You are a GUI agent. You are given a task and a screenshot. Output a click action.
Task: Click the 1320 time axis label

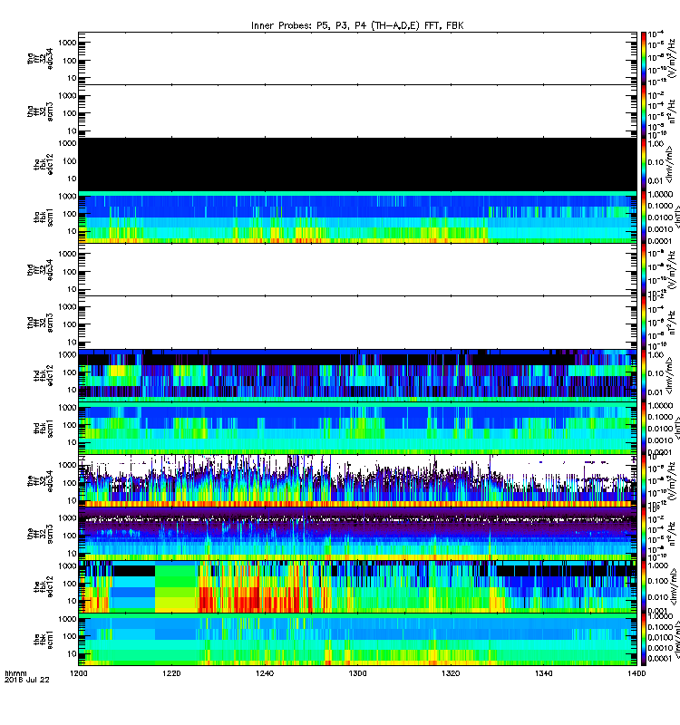pos(451,673)
